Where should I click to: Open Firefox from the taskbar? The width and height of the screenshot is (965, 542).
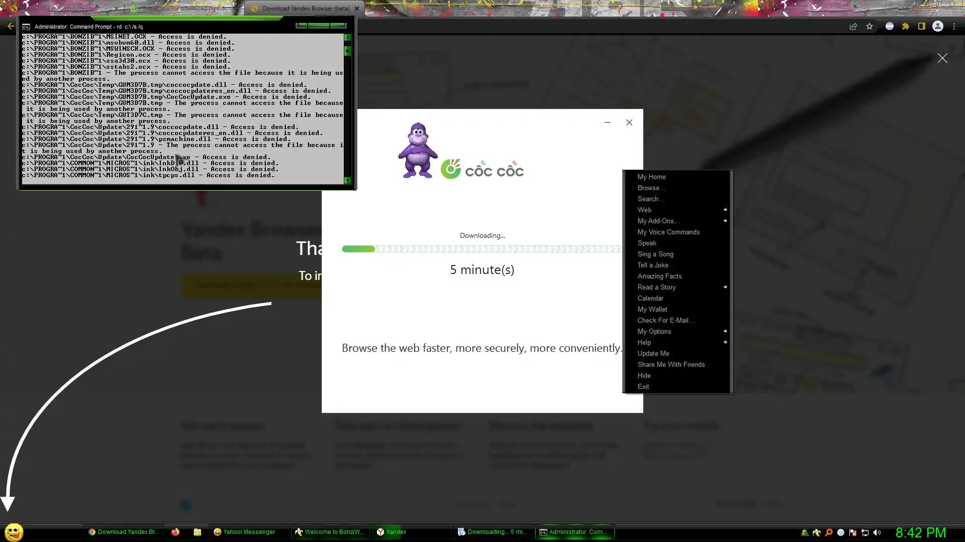175,532
